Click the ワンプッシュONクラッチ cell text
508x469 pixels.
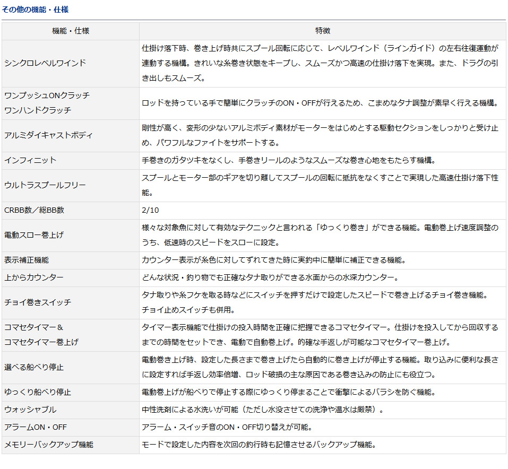pos(47,95)
